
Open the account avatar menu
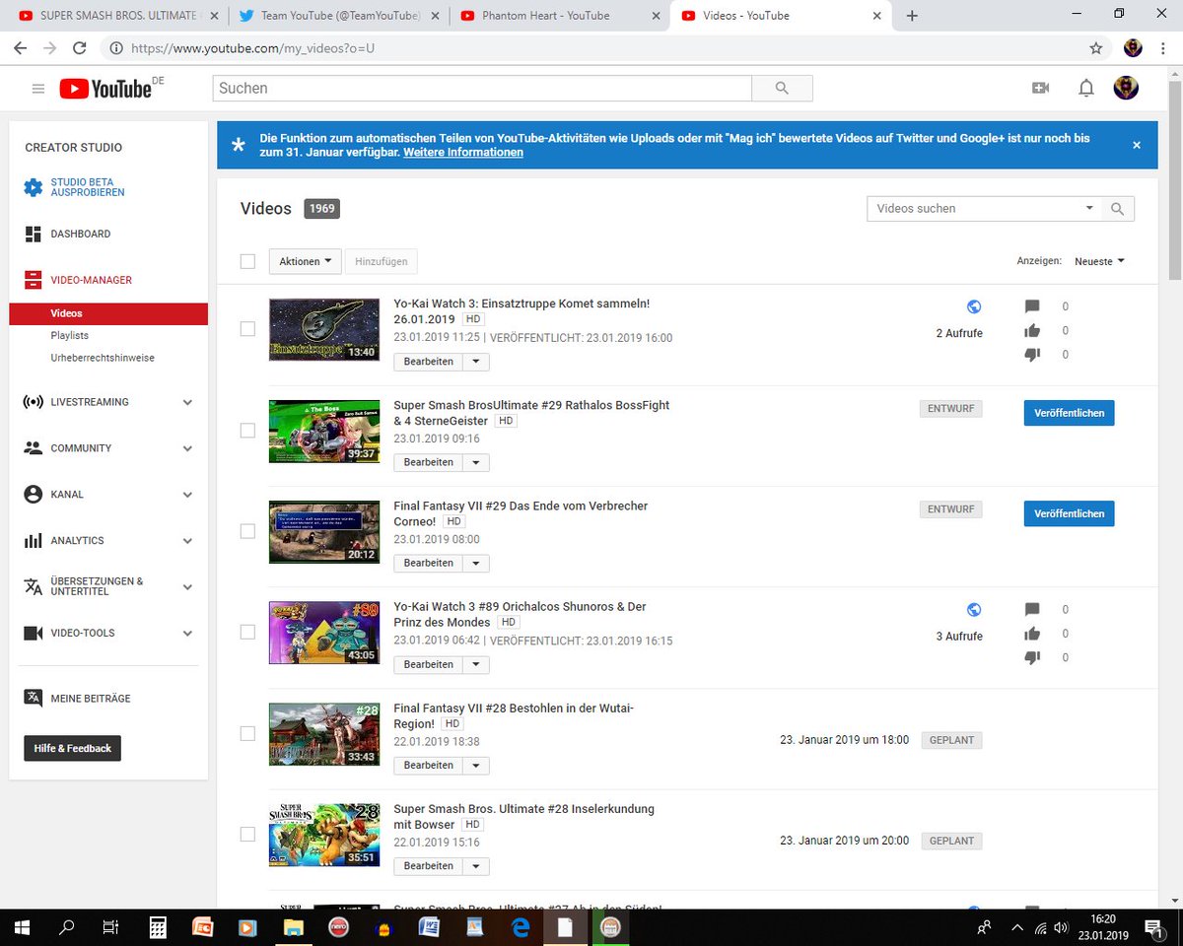1126,88
